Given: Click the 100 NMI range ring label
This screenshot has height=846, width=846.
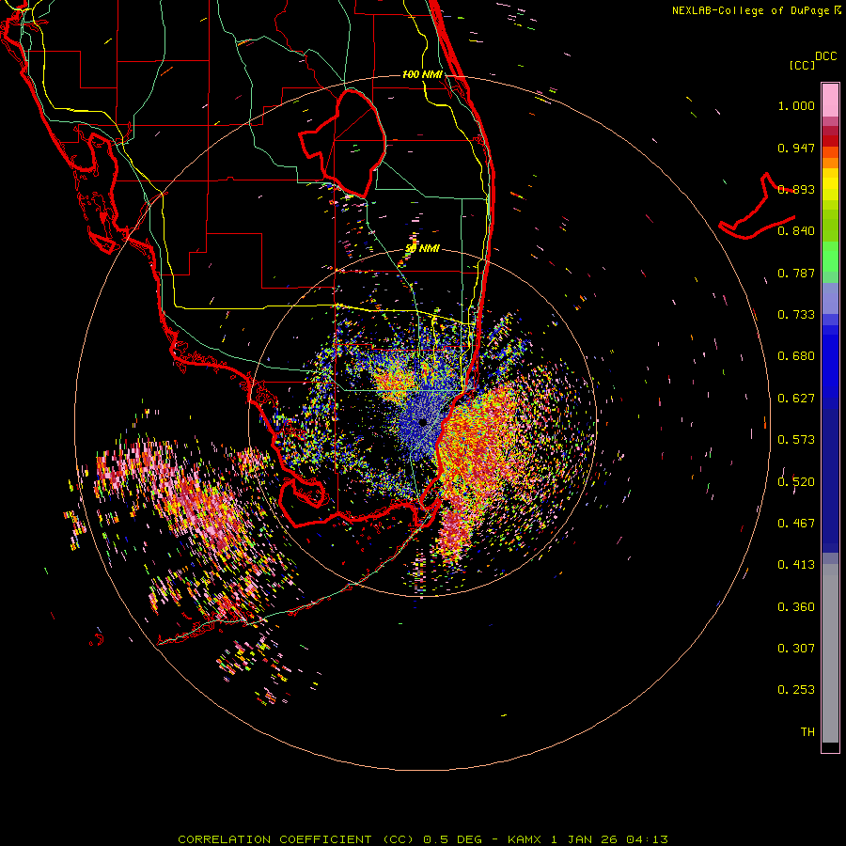Looking at the screenshot, I should [422, 74].
